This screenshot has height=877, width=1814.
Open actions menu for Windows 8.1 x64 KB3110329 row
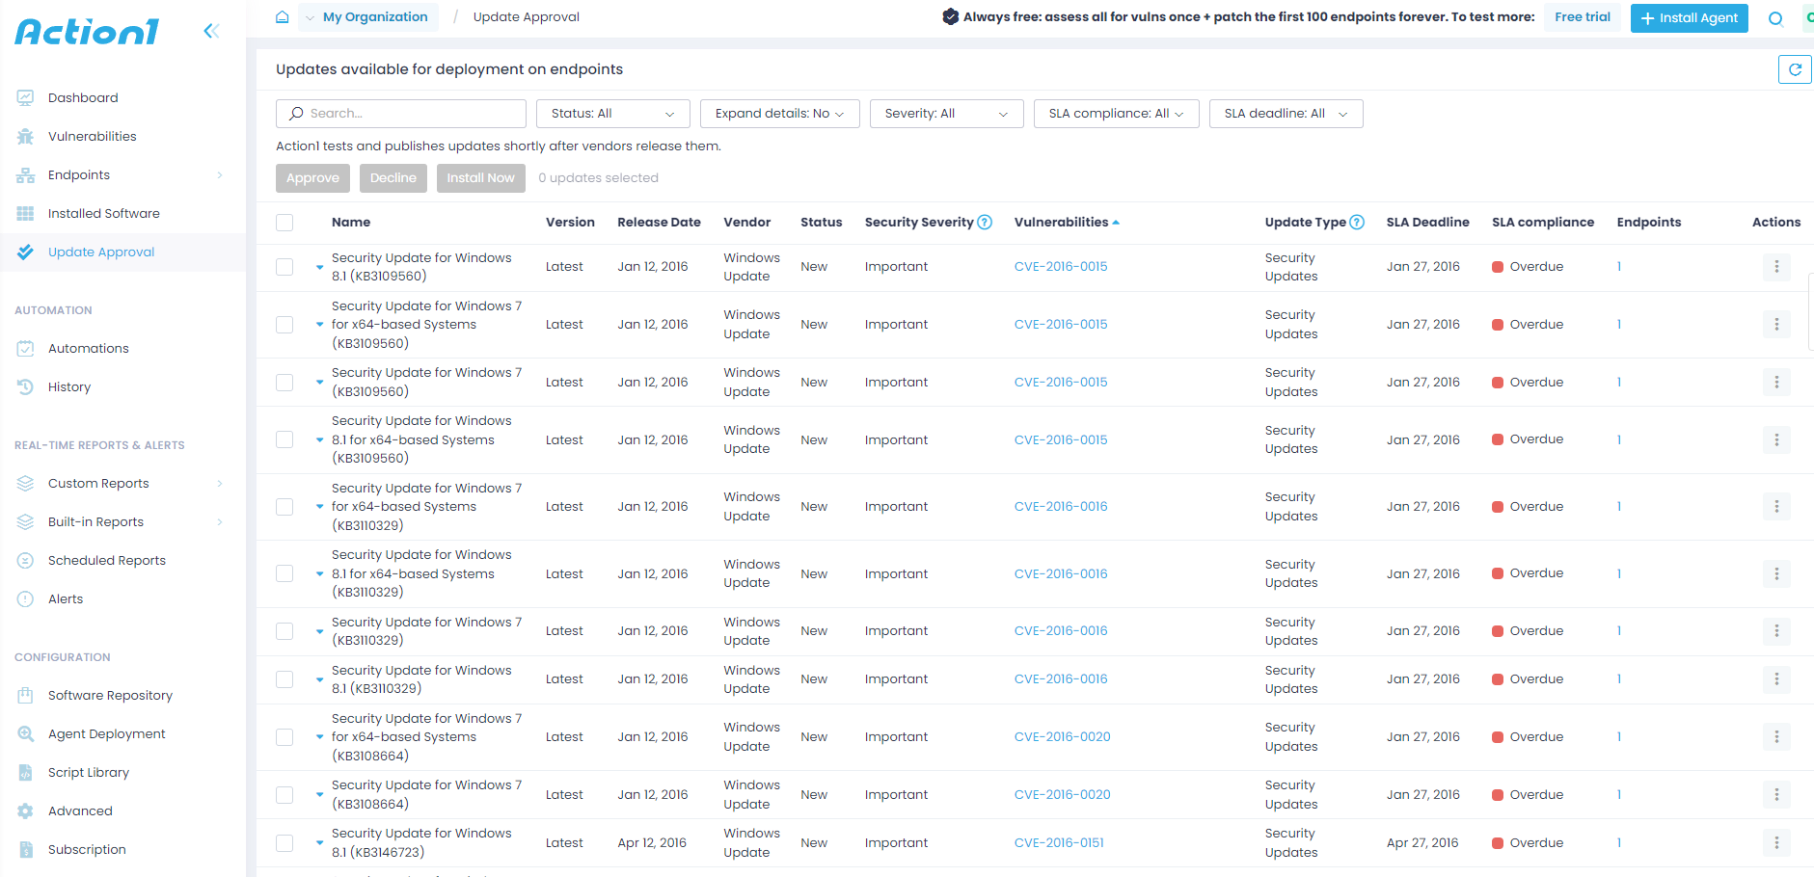[x=1776, y=573]
